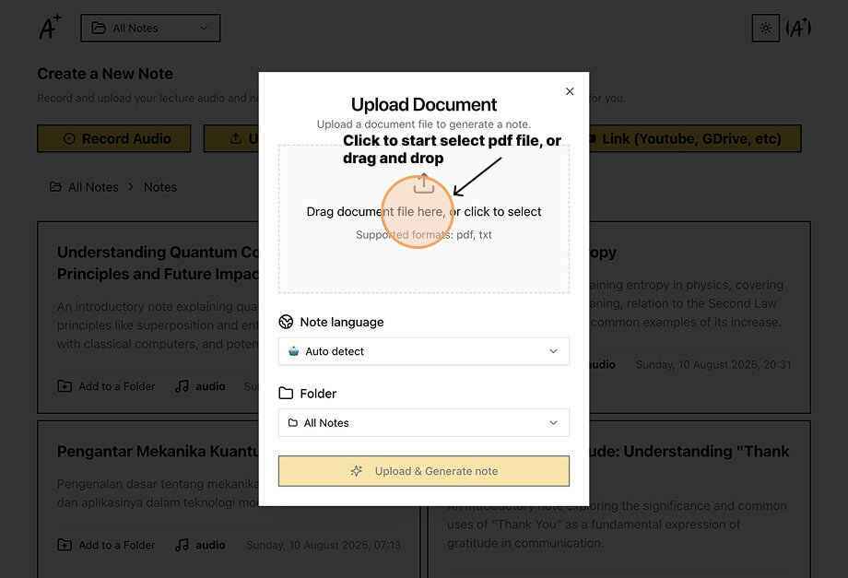Click audio music icon on Quantum note card
This screenshot has height=578, width=848.
tap(183, 386)
